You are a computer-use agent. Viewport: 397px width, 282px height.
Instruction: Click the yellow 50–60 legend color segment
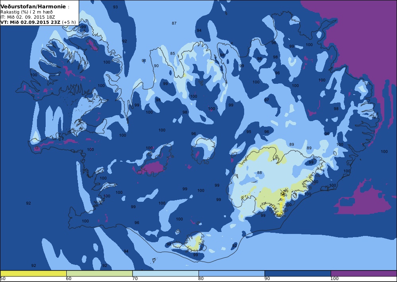33,273
